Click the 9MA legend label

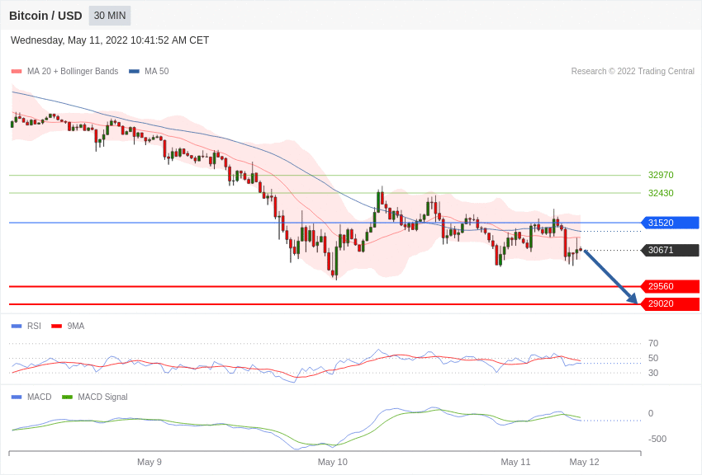(x=76, y=327)
